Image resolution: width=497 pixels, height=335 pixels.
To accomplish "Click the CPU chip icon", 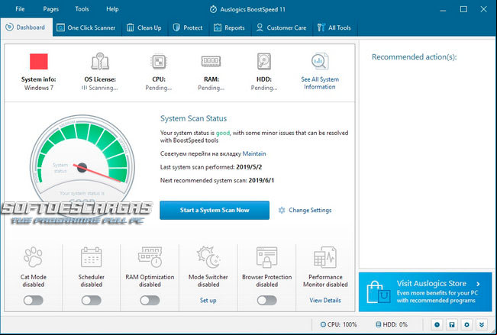I will (x=159, y=62).
